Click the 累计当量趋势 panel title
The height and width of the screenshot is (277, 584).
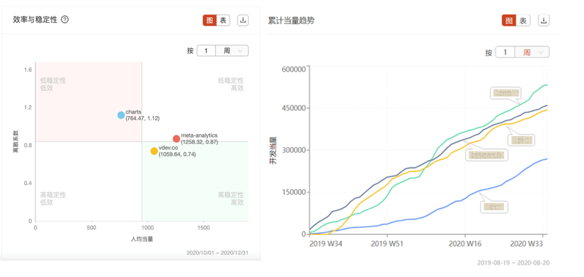click(291, 21)
